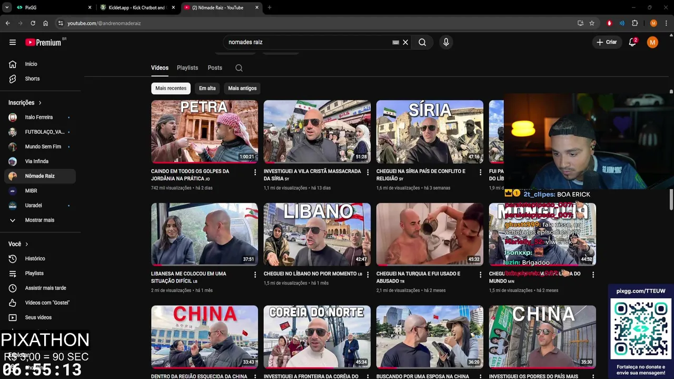
Task: Select Posts channel tab
Action: pyautogui.click(x=215, y=68)
